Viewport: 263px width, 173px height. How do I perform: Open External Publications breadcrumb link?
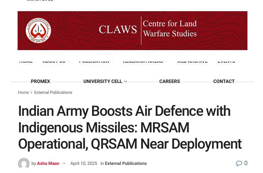pyautogui.click(x=53, y=92)
